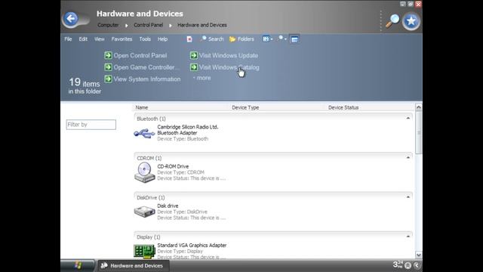The height and width of the screenshot is (272, 483).
Task: Click green arrow icon beside Visit Windows Update
Action: pyautogui.click(x=194, y=55)
